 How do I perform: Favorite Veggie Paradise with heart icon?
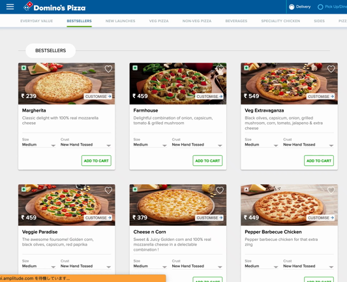click(108, 191)
